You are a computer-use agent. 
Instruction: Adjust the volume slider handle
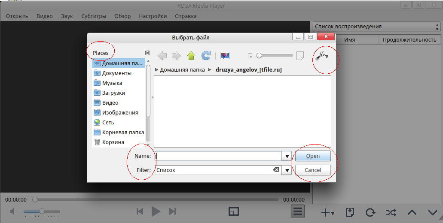click(42, 211)
